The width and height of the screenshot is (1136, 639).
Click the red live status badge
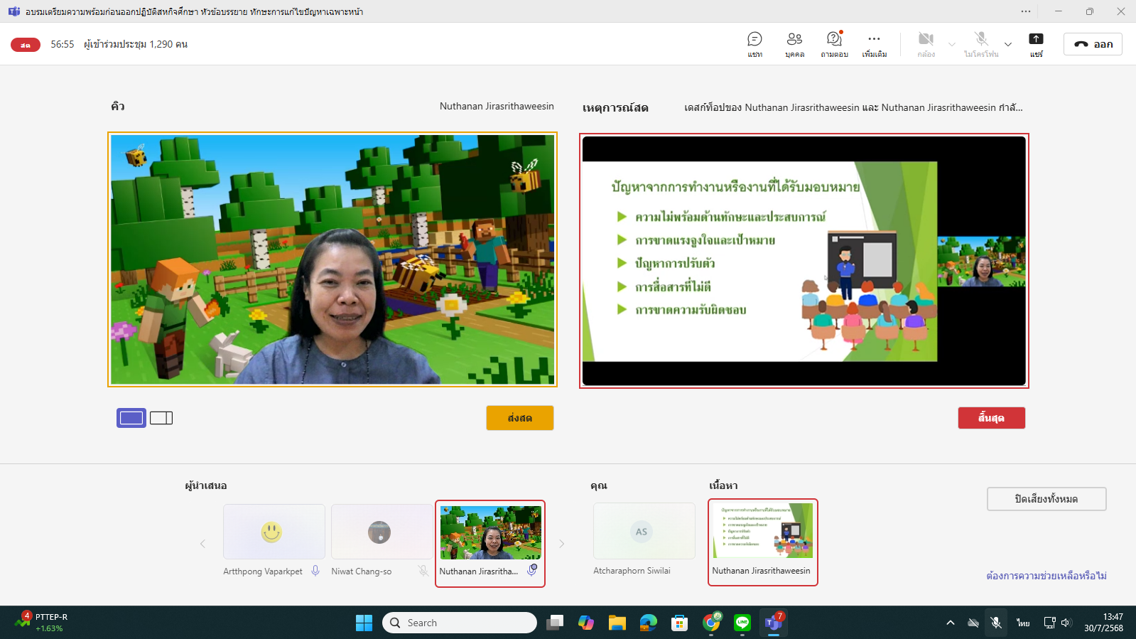[x=26, y=45]
